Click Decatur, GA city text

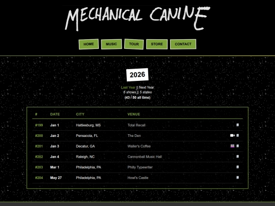pyautogui.click(x=86, y=146)
